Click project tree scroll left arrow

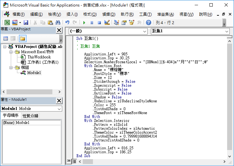(x=4, y=92)
